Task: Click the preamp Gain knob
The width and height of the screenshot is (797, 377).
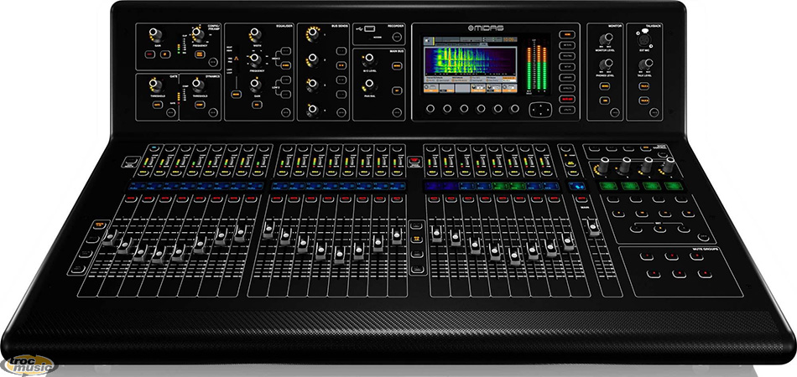Action: coord(154,34)
